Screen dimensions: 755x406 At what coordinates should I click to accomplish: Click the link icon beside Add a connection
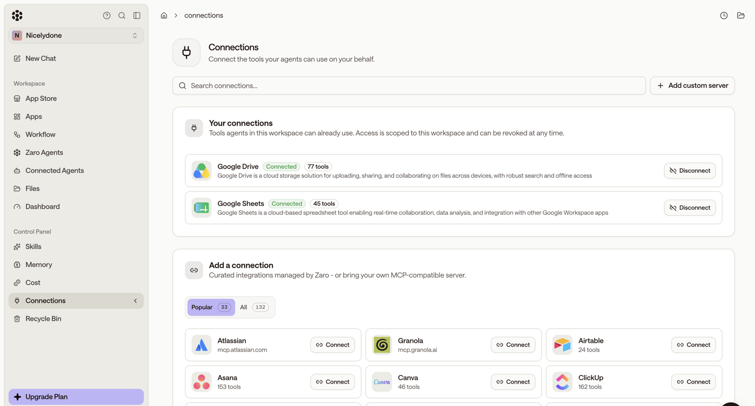pyautogui.click(x=194, y=270)
